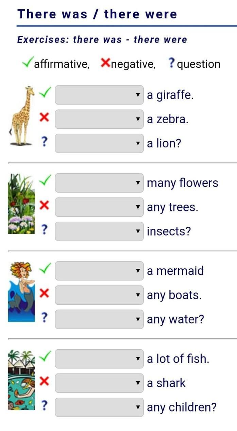Select the dropdown before "a shark"
Image resolution: width=237 pixels, height=431 pixels.
[x=99, y=383]
